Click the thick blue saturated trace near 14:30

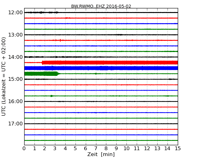click(x=101, y=68)
